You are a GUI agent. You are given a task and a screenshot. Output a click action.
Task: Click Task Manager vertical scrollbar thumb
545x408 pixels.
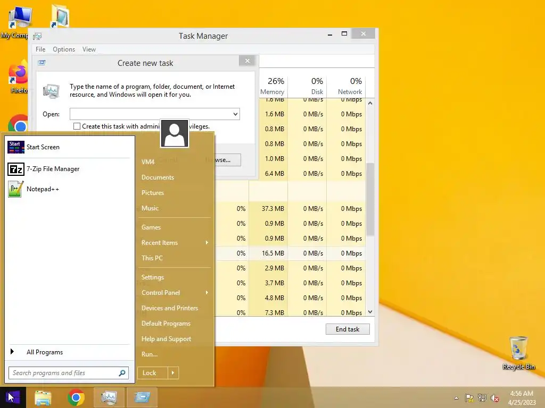coord(370,200)
